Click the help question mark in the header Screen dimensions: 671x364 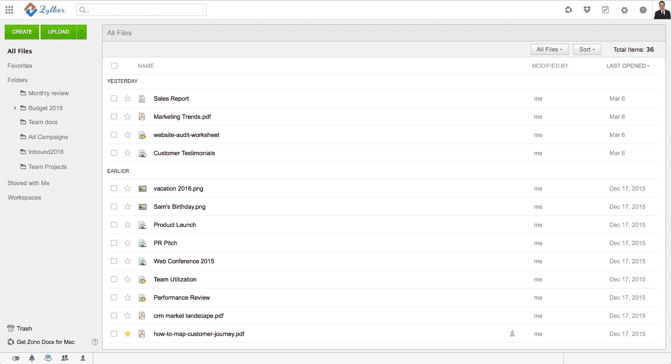(643, 10)
